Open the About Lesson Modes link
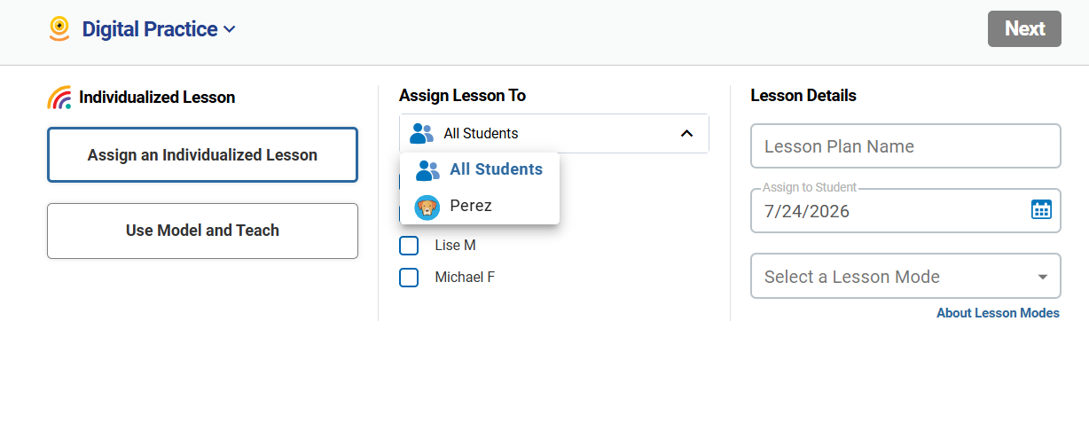Screen dimensions: 1089x431 998,313
